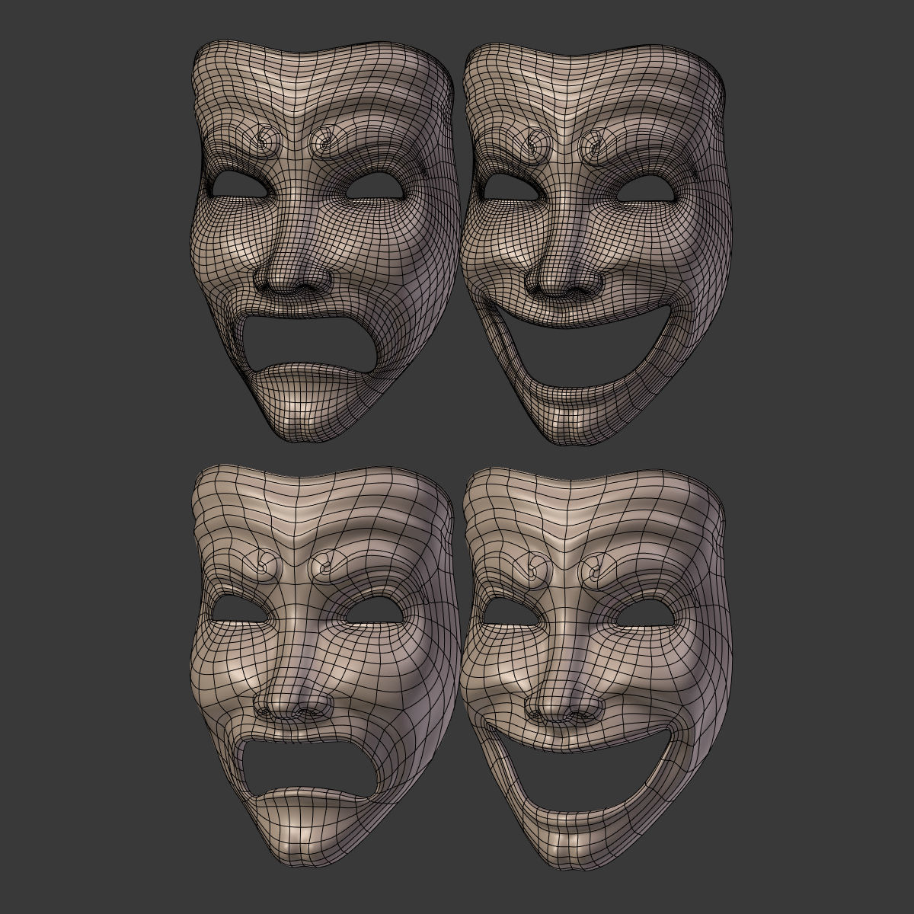The width and height of the screenshot is (914, 914).
Task: Select the low-poly smiling mask
Action: coord(596,669)
